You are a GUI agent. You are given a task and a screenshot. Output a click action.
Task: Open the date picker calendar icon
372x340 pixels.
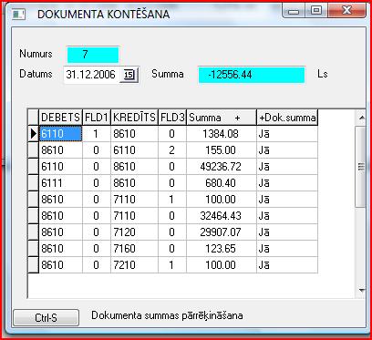click(129, 75)
